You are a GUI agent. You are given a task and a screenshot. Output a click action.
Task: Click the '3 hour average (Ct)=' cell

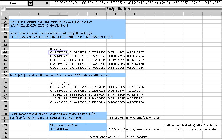click(63, 125)
